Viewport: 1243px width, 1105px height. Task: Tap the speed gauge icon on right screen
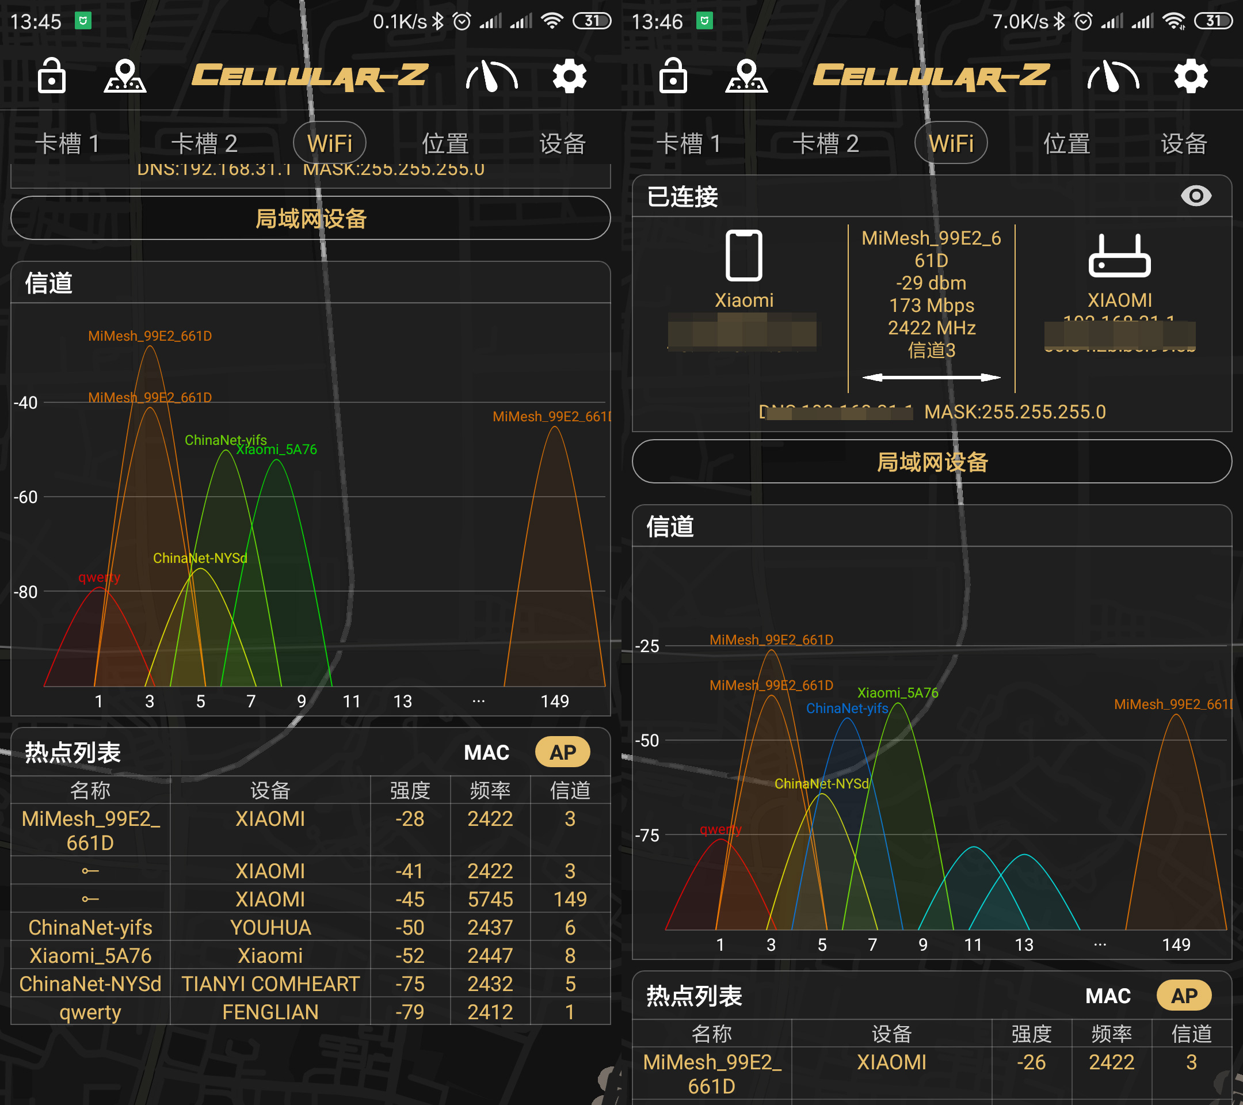click(1113, 77)
